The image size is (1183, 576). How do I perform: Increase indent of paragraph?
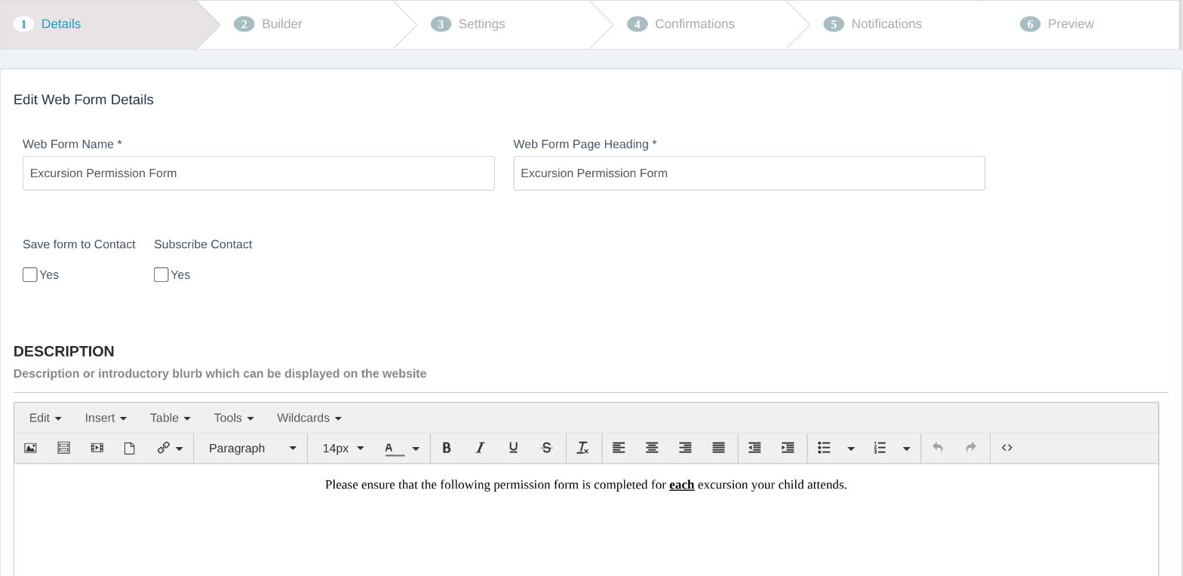[x=788, y=448]
